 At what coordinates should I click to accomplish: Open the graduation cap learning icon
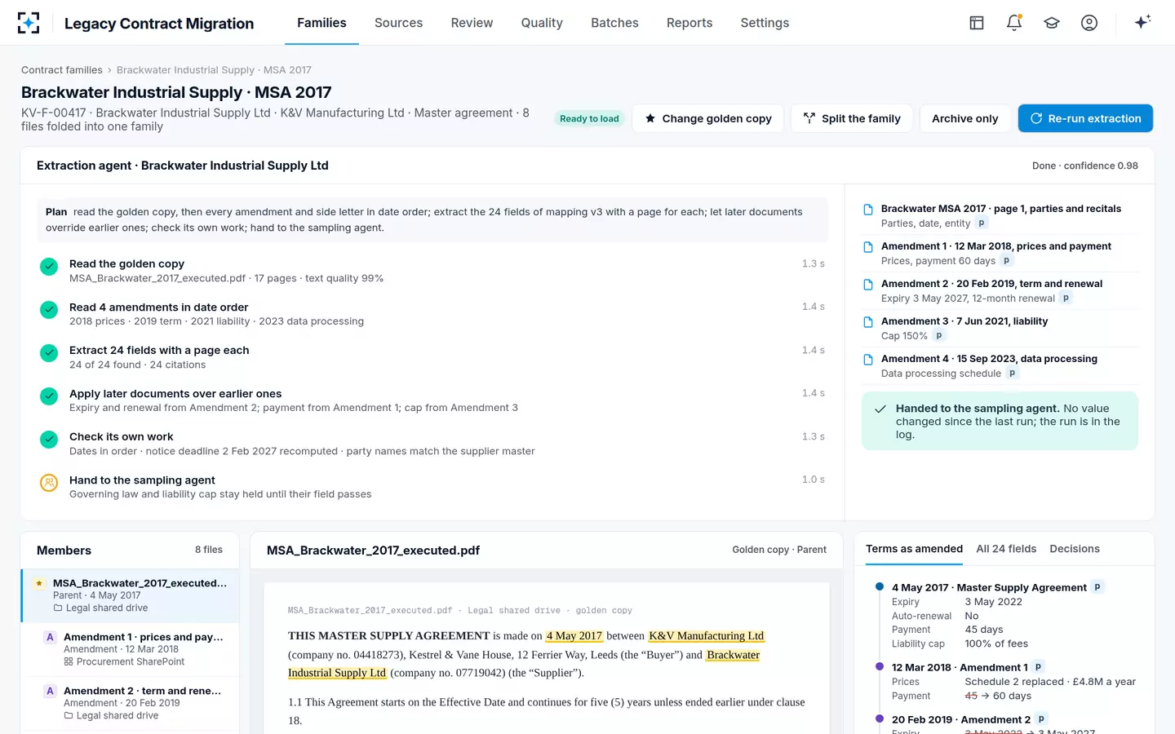pyautogui.click(x=1052, y=23)
